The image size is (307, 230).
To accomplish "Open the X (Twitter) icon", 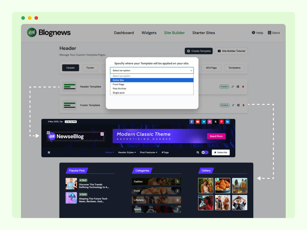I will click(216, 122).
